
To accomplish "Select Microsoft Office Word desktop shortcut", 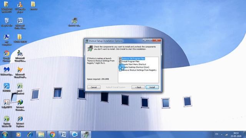I will coord(20,23).
